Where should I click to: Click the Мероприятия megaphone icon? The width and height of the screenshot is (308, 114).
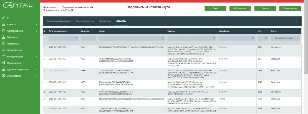[3, 63]
